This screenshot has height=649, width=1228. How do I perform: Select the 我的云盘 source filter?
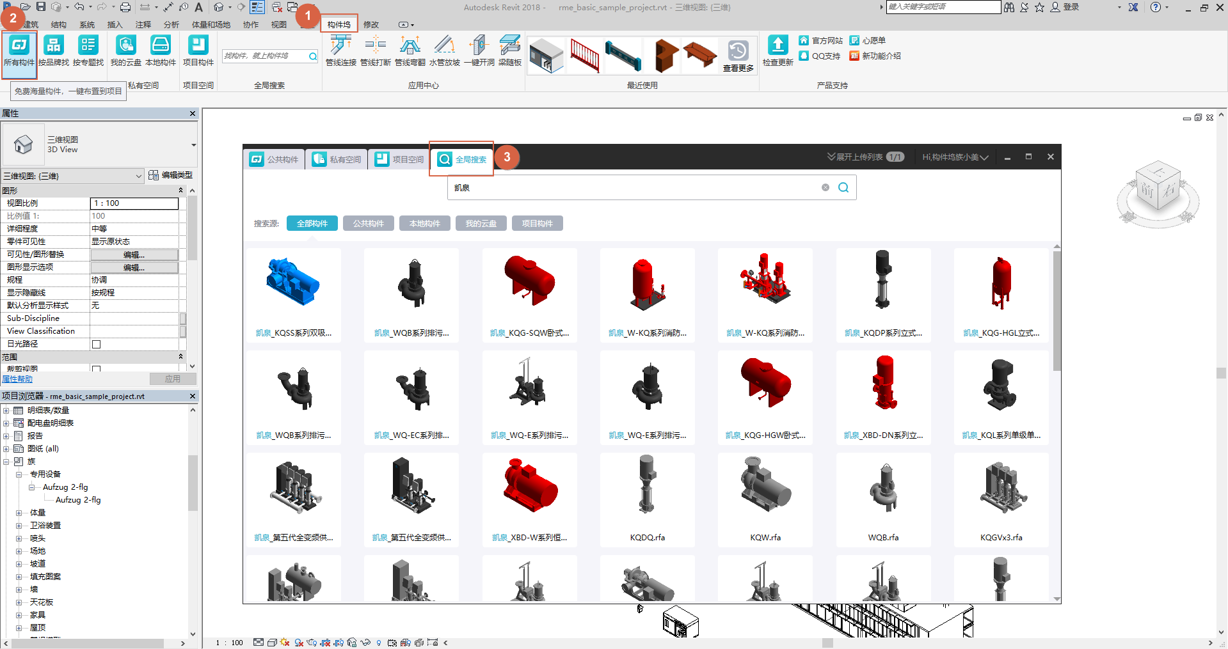coord(481,223)
